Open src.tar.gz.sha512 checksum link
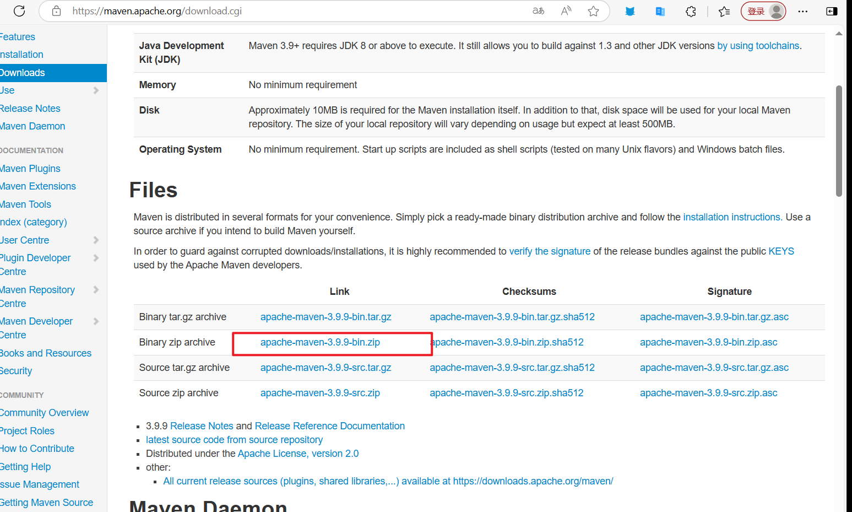The image size is (852, 512). (x=512, y=368)
